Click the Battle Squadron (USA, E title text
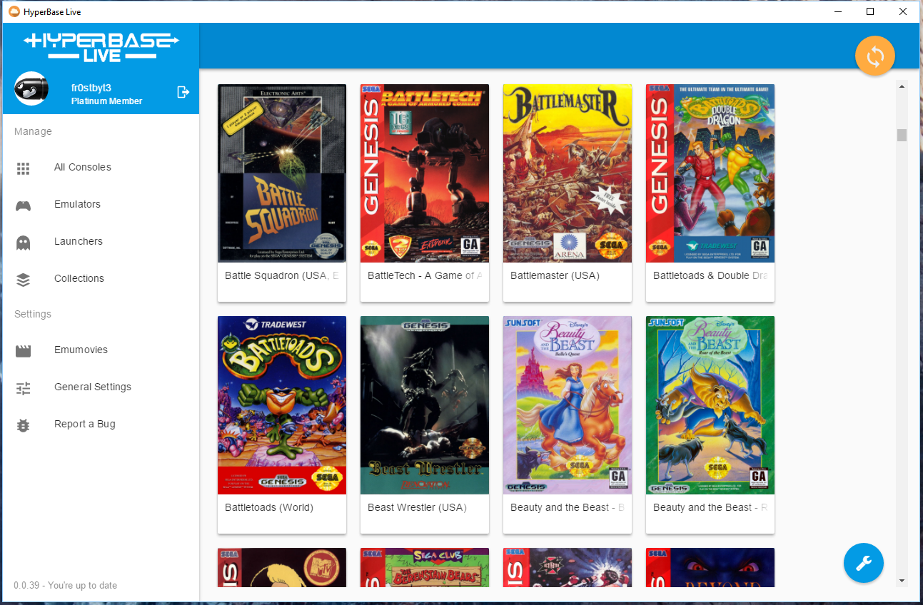Viewport: 923px width, 605px height. pos(281,275)
